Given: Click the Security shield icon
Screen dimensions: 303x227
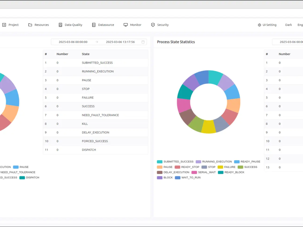Looking at the screenshot, I should 153,25.
